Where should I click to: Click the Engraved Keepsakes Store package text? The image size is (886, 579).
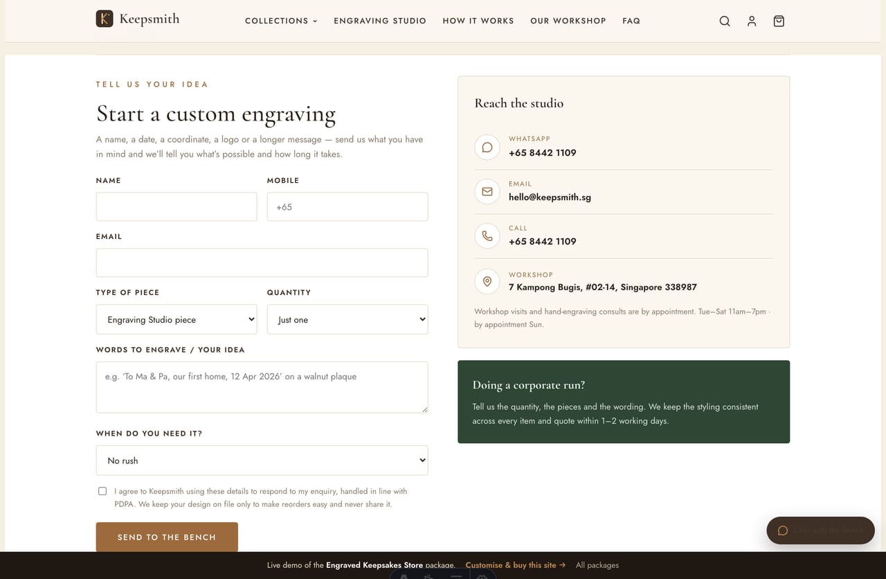390,565
